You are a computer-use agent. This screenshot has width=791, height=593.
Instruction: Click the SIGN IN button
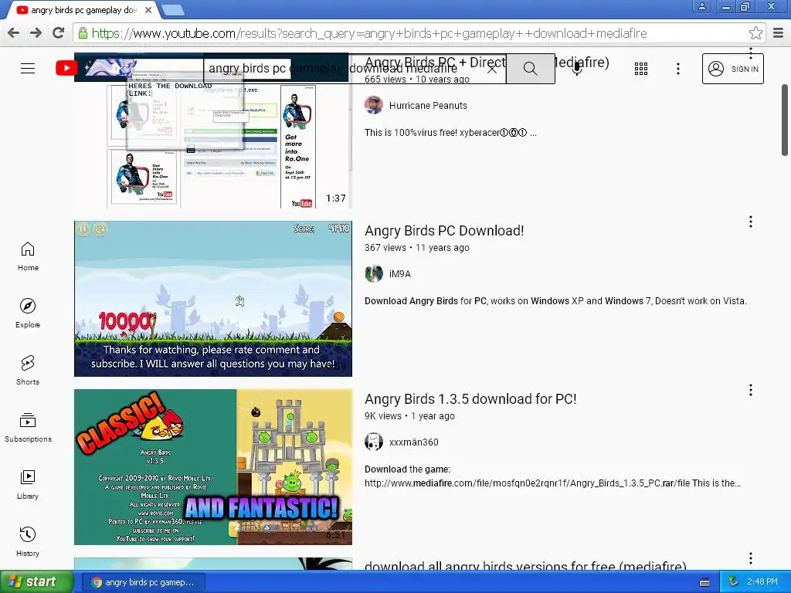click(732, 69)
